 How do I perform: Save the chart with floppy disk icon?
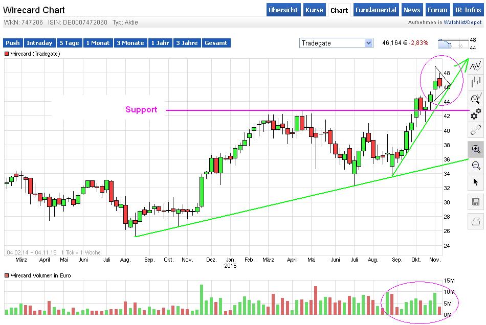tap(475, 202)
